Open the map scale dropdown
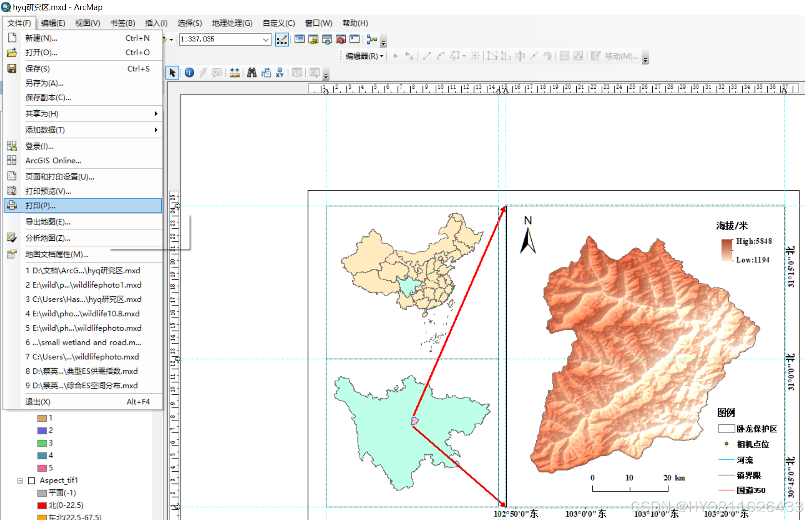 pos(265,40)
